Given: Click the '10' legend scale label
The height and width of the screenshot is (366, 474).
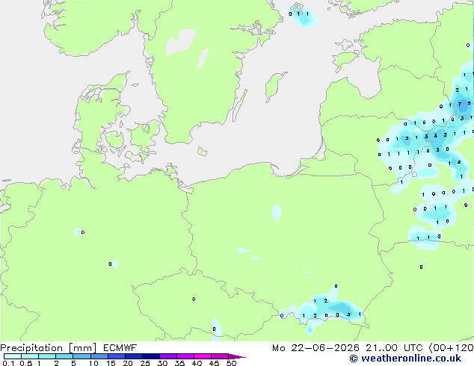Looking at the screenshot, I should pos(93,363).
